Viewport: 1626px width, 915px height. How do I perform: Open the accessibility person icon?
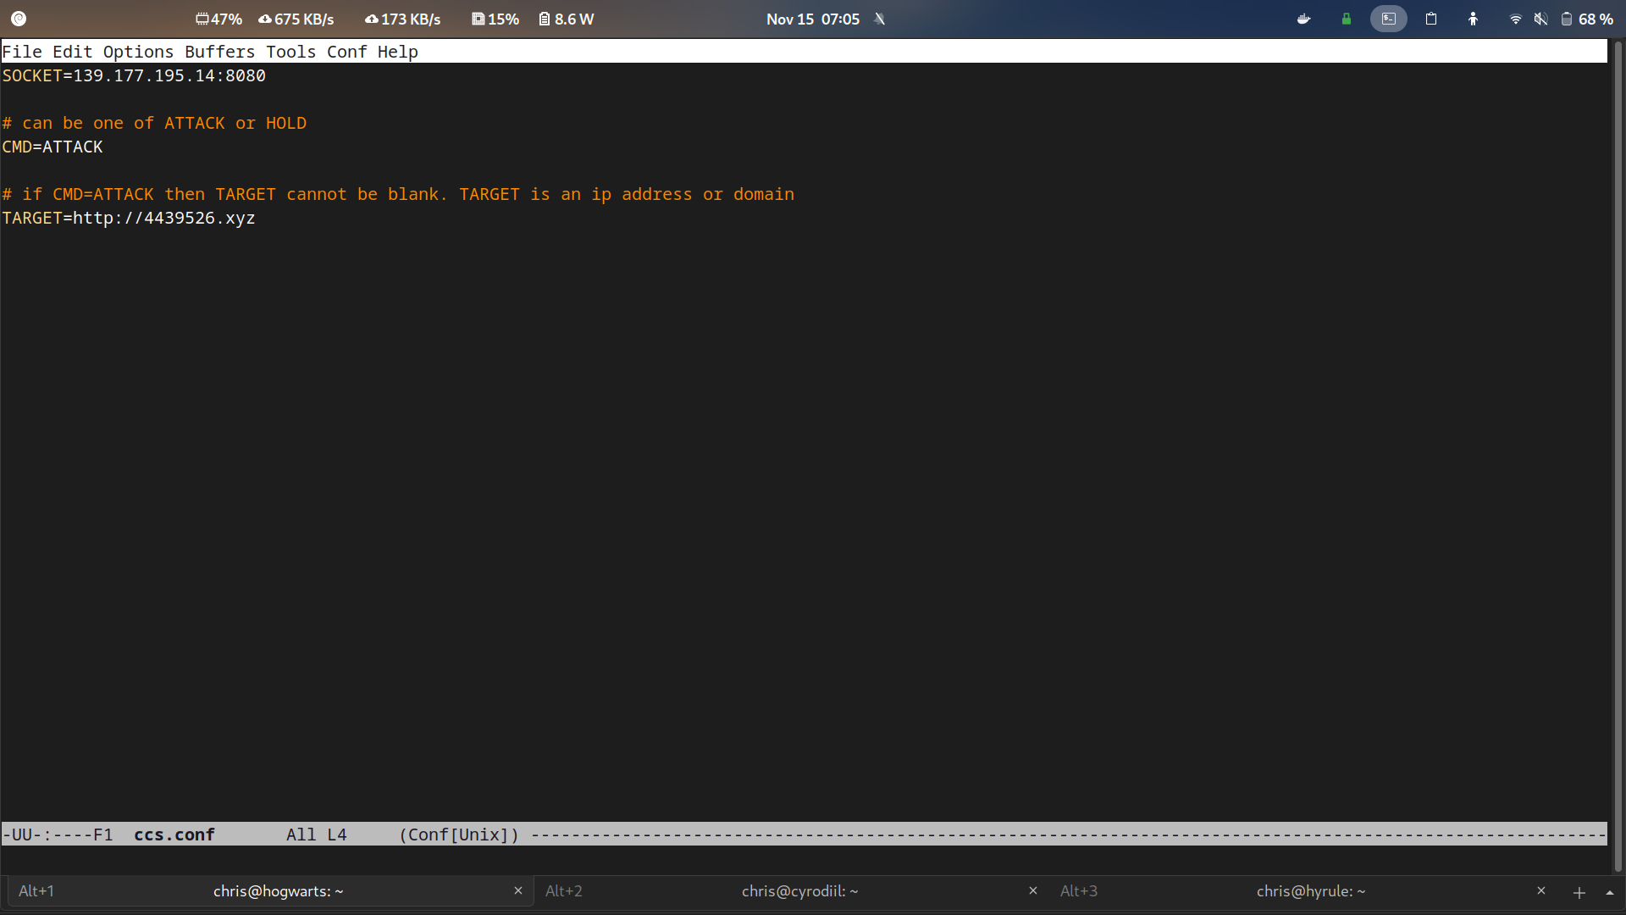pos(1474,19)
